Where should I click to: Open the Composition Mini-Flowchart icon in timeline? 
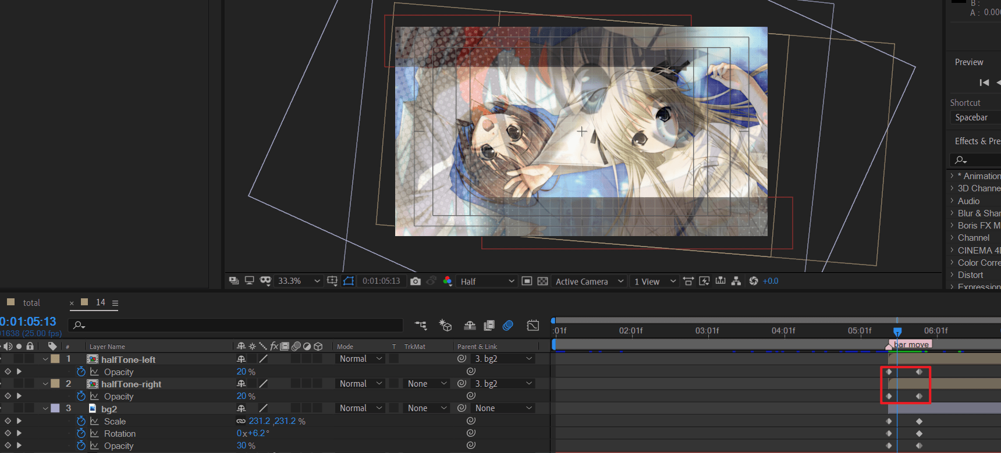(x=420, y=326)
